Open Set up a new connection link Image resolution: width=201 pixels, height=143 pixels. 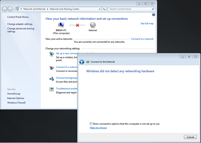tap(67, 53)
